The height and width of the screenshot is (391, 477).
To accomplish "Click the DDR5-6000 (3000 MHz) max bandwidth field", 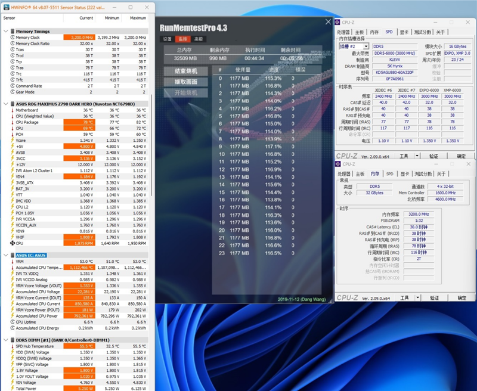I will coord(395,53).
